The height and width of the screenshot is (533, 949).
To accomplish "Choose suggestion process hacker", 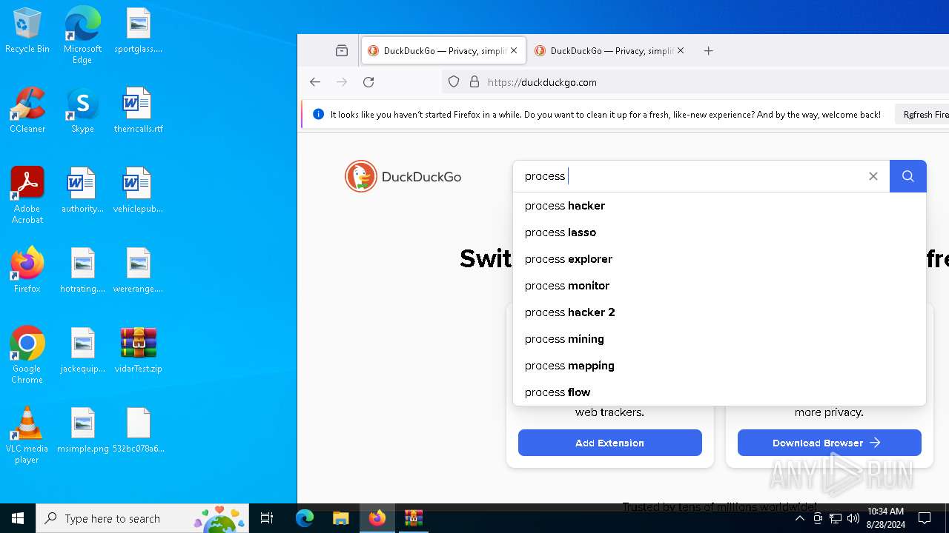I will [719, 206].
